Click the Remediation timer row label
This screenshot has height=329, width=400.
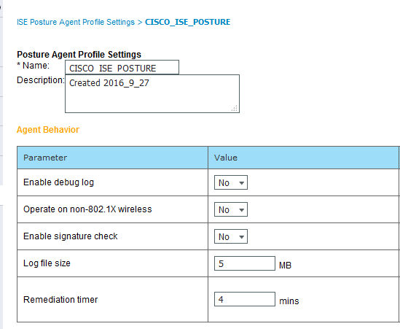click(x=60, y=299)
